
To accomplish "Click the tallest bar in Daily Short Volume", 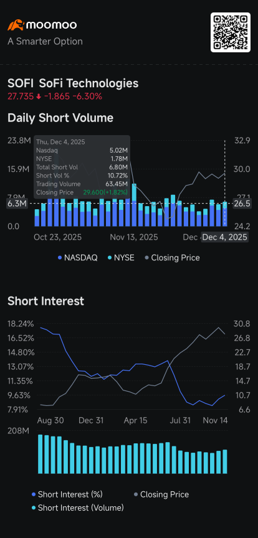I will tap(135, 205).
